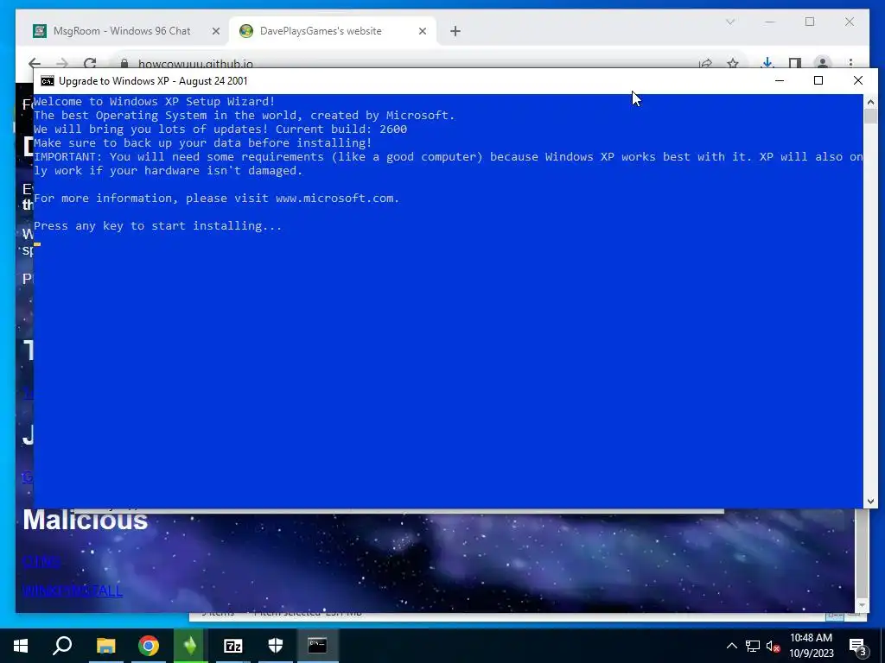Open the link above WINXPINSTALL under Malicious
885x663 pixels.
[41, 561]
